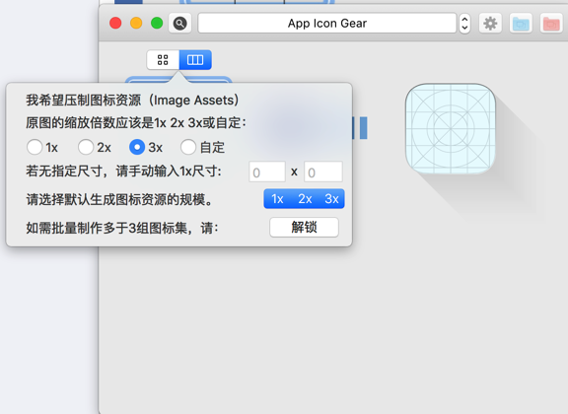The width and height of the screenshot is (568, 414).
Task: Select the 自定 custom scale radio
Action: pos(188,148)
